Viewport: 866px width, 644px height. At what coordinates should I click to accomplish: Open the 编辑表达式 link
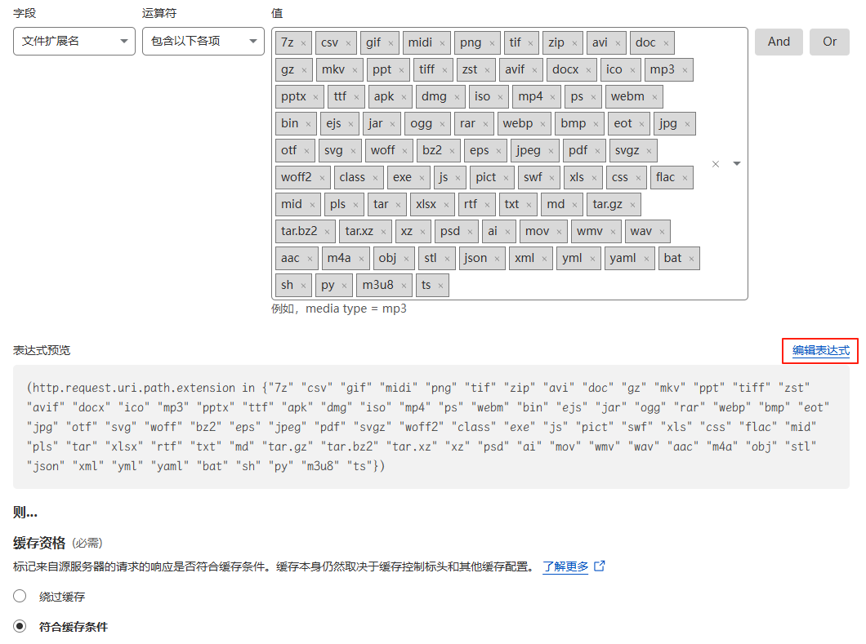[x=820, y=351]
